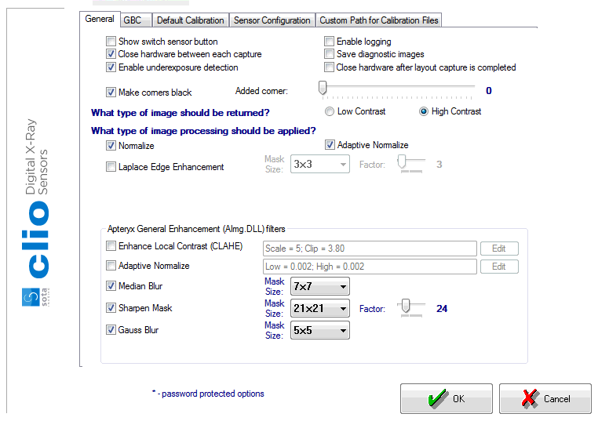Expand Sharpen Mask size 21x21 dropdown
The image size is (598, 421).
click(x=319, y=309)
